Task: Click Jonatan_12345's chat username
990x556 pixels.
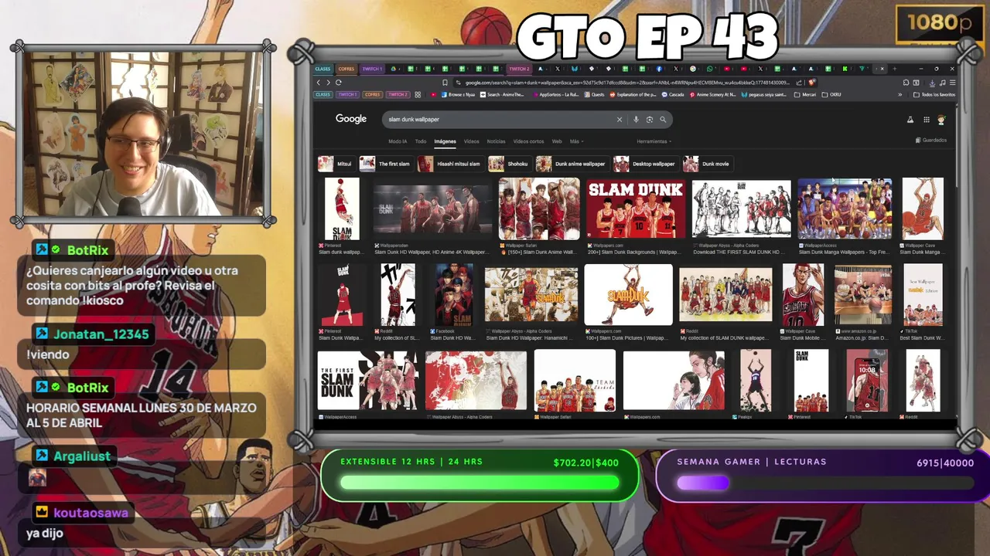Action: (101, 334)
